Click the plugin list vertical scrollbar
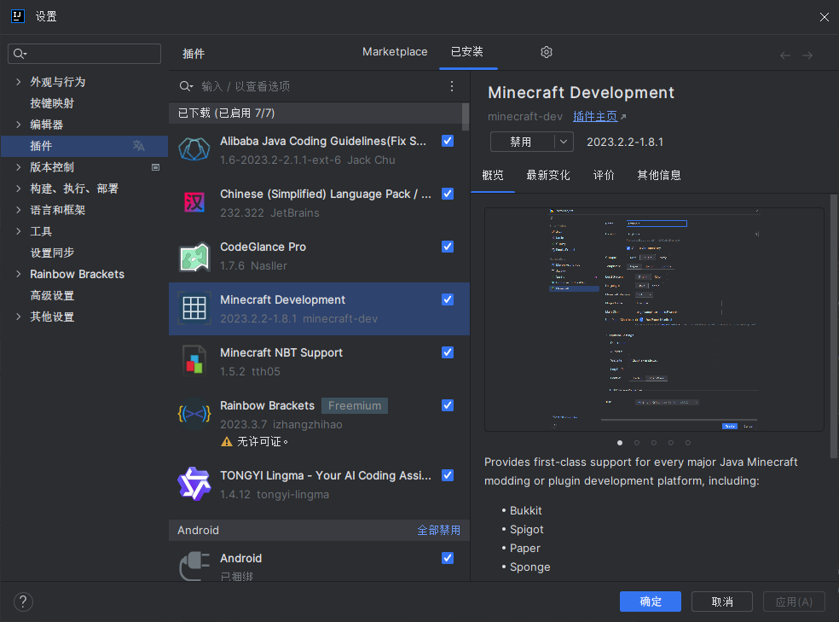Screen dimensions: 839x622 (466, 117)
